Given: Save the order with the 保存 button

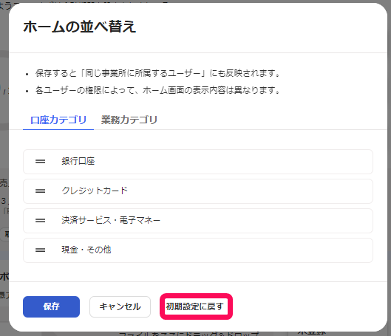Looking at the screenshot, I should click(x=51, y=306).
